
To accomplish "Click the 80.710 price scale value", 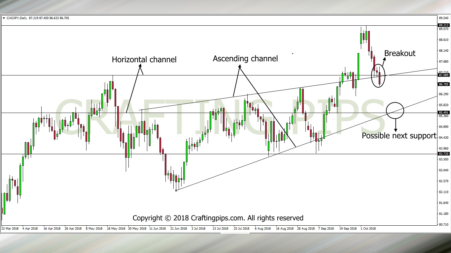I will 443,225.
